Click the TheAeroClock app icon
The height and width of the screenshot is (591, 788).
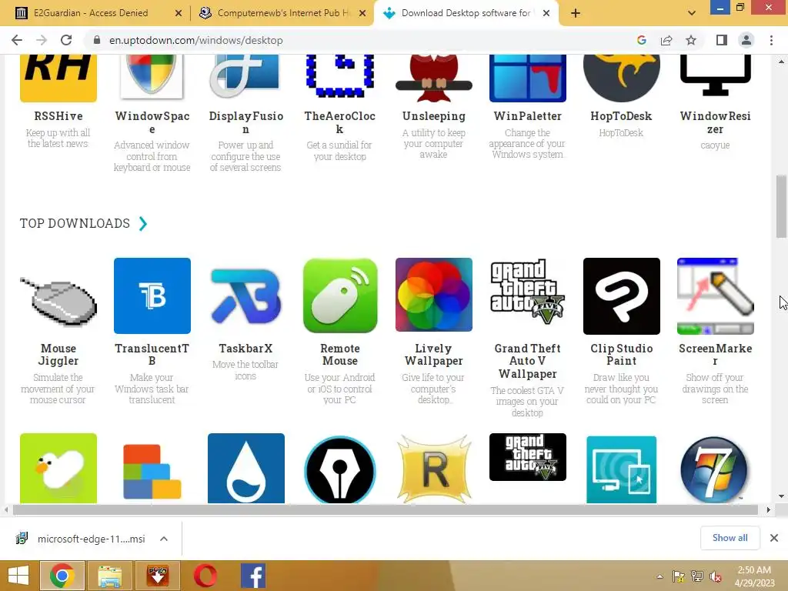(x=340, y=76)
